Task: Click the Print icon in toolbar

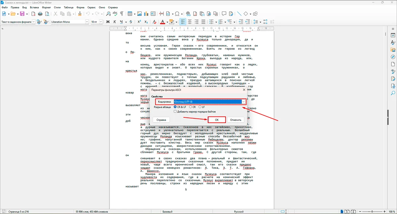Action: click(x=40, y=14)
